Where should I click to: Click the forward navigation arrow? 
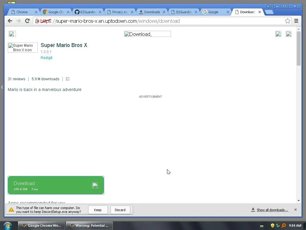19,21
